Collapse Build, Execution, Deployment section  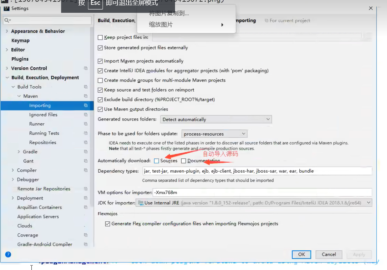point(7,77)
